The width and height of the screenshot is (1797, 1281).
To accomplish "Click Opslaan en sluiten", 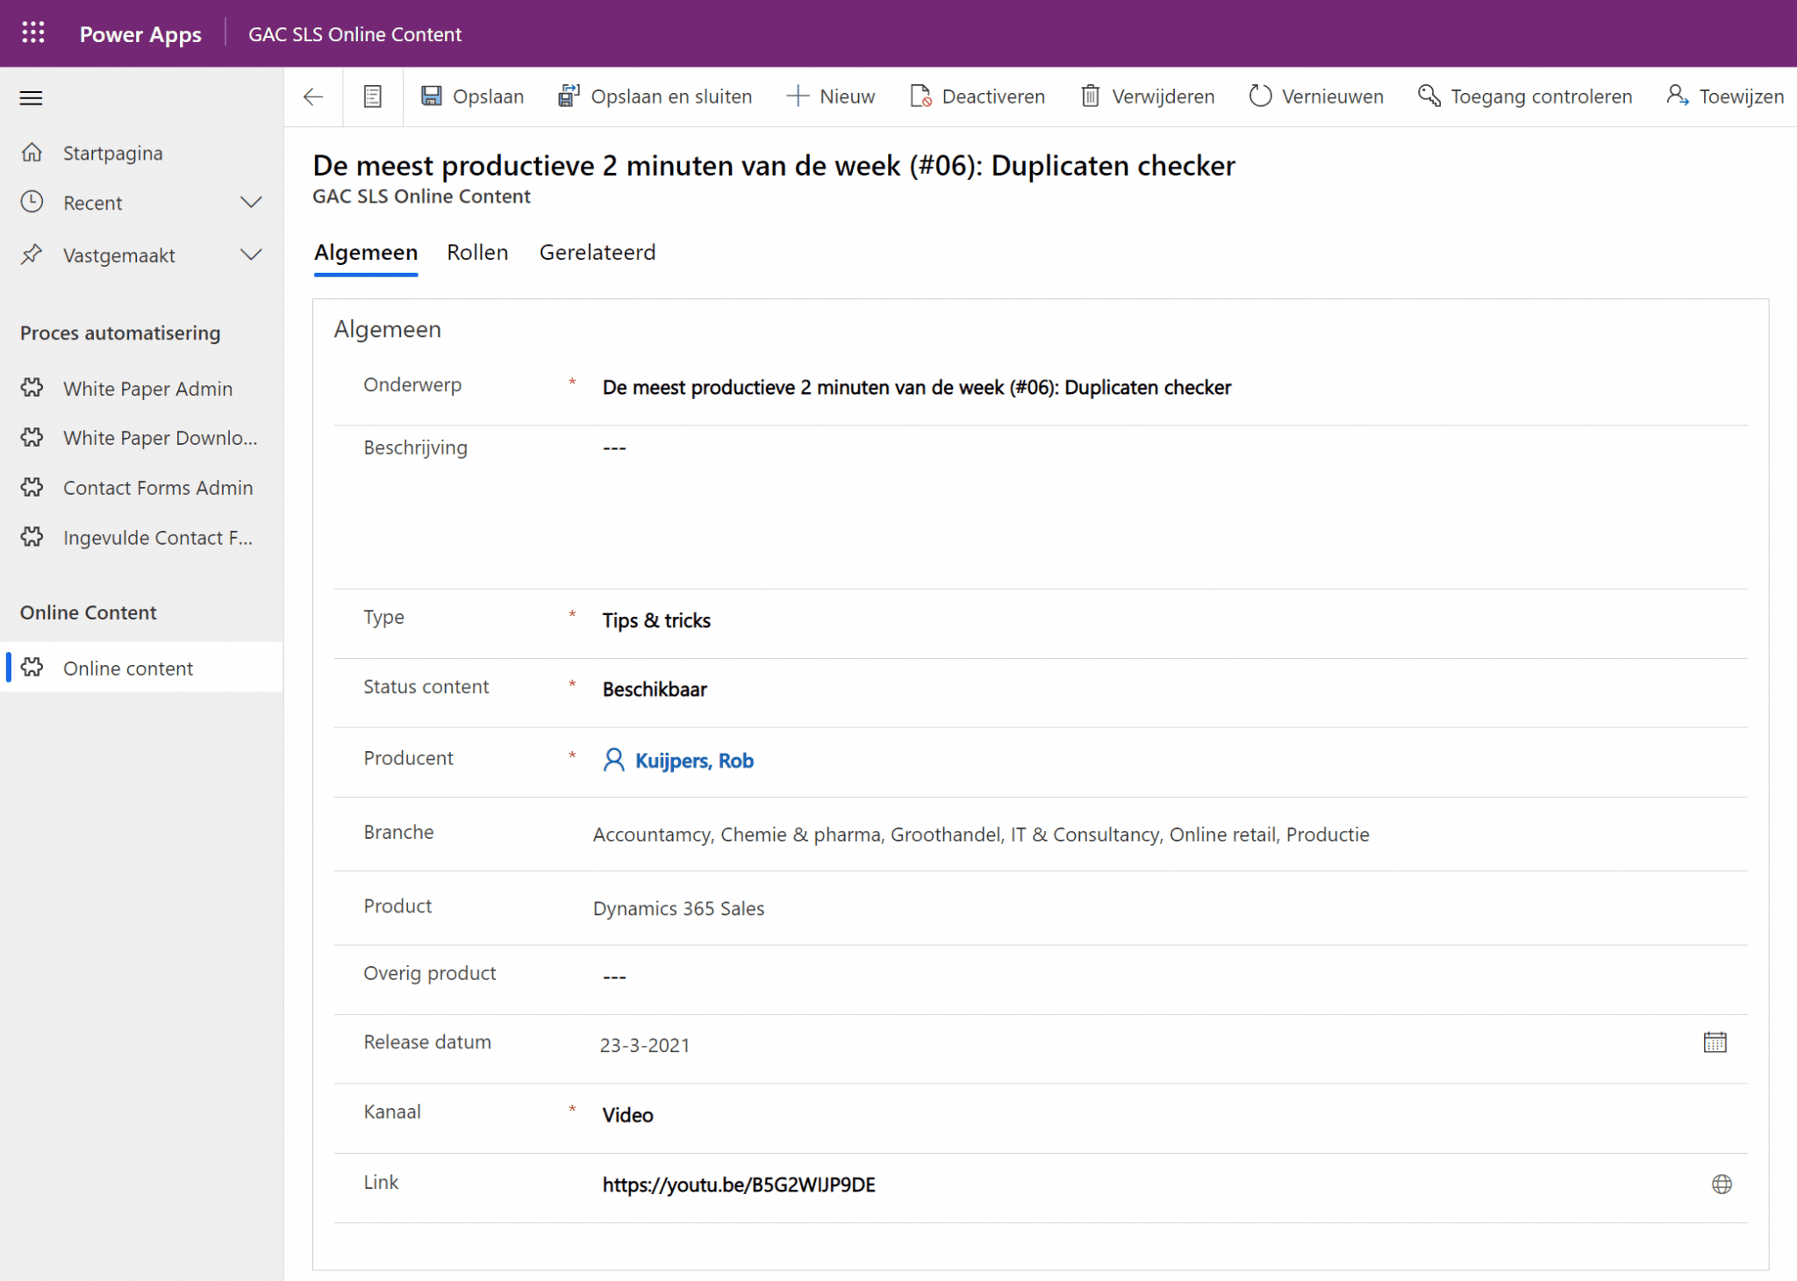I will point(655,97).
